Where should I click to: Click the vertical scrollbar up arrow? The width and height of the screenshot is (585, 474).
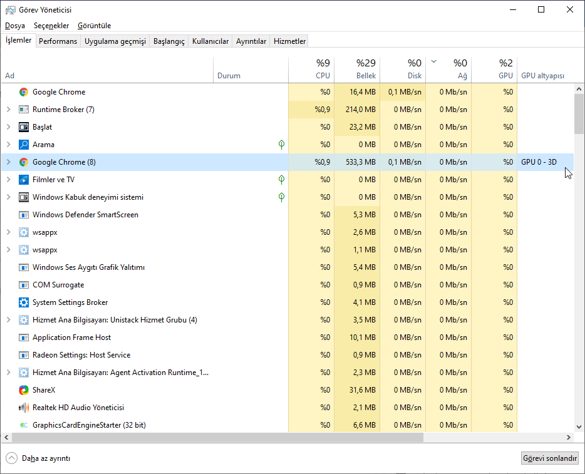(x=579, y=89)
